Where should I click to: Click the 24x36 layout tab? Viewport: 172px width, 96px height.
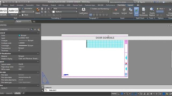tap(17, 93)
